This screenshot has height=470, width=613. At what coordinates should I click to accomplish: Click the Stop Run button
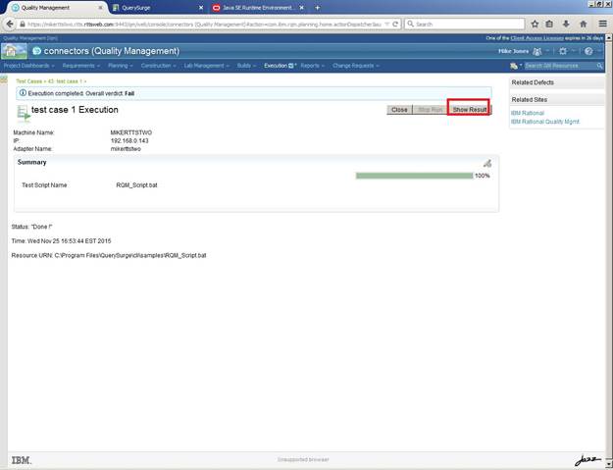[x=430, y=110]
